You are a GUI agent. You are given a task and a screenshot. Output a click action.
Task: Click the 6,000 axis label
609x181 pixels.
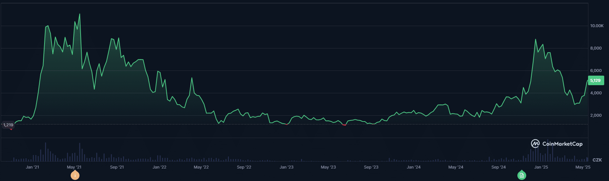[596, 70]
